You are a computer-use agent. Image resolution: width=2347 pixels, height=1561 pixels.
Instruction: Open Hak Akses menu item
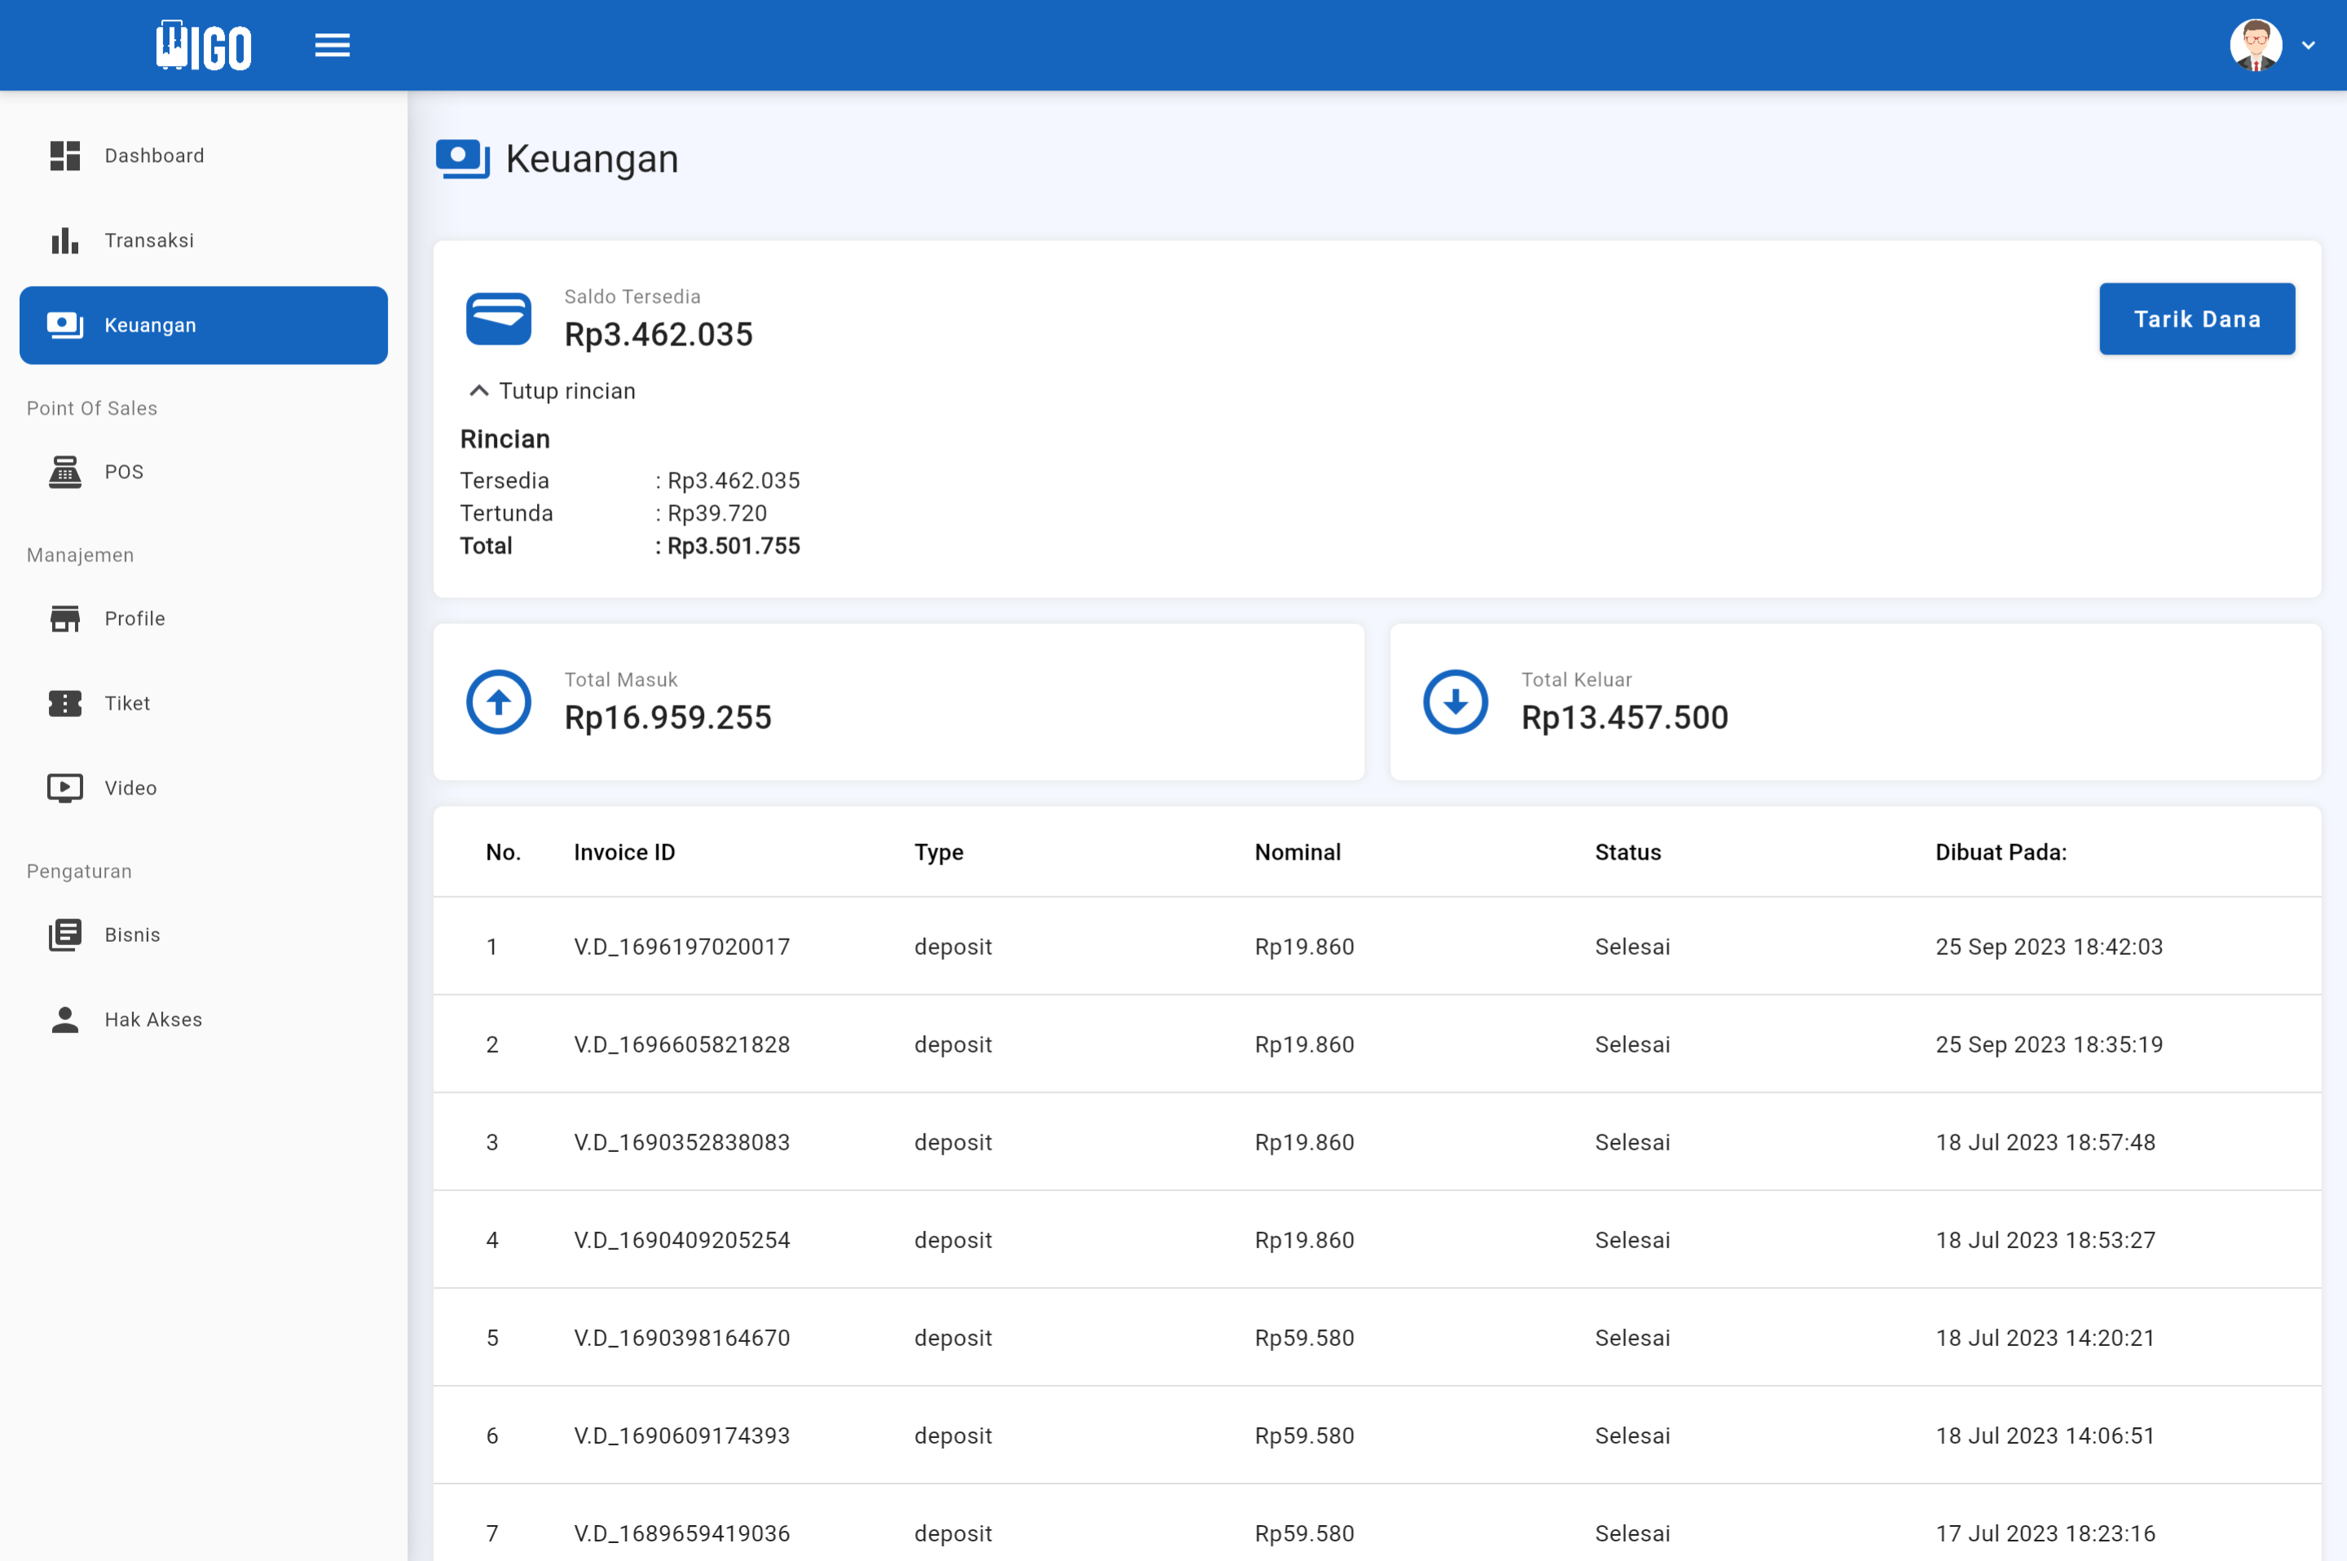click(x=152, y=1019)
